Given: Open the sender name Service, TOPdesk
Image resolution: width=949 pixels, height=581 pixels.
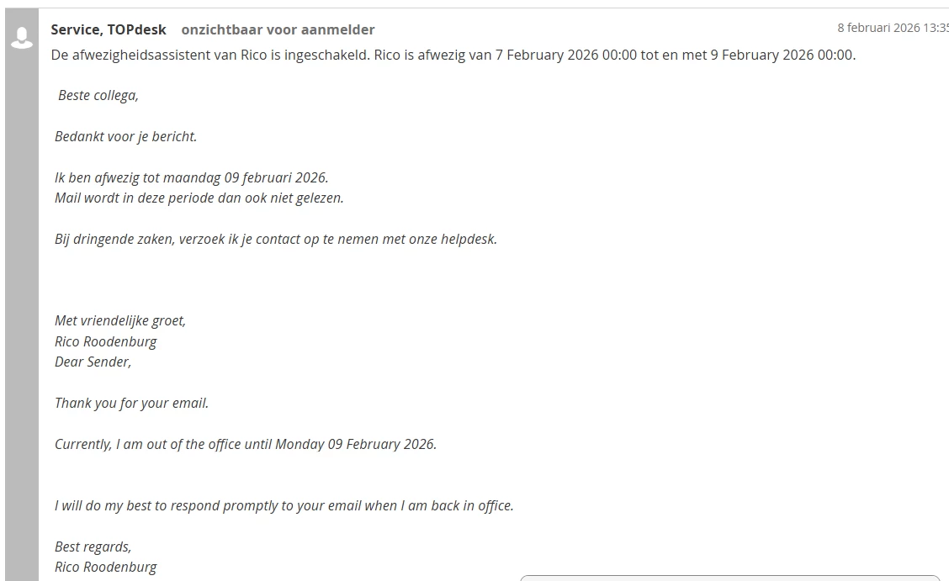Looking at the screenshot, I should click(x=109, y=29).
